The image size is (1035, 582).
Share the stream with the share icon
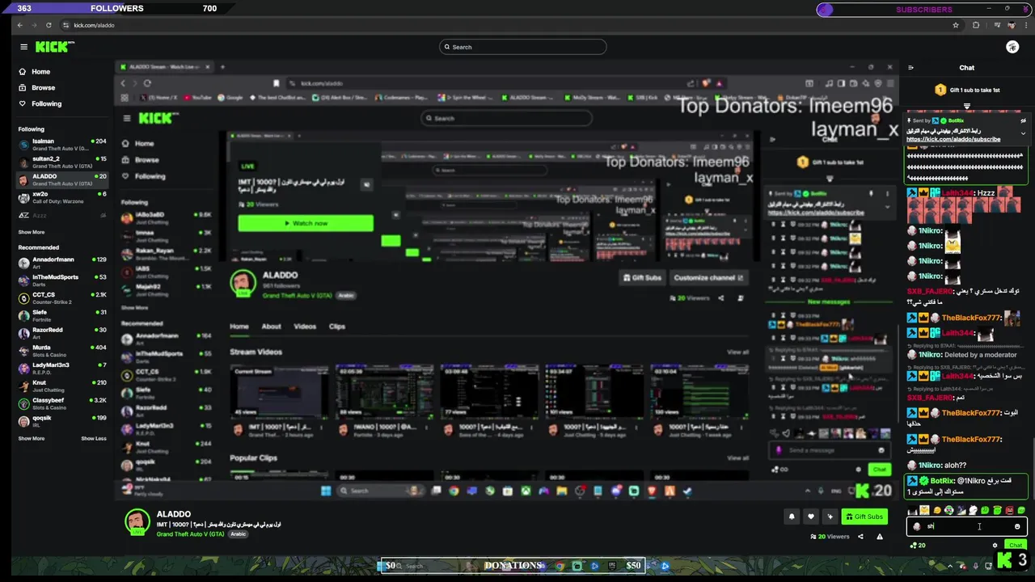pyautogui.click(x=860, y=537)
